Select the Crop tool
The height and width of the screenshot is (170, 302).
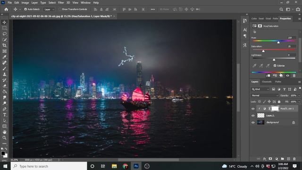click(x=4, y=45)
